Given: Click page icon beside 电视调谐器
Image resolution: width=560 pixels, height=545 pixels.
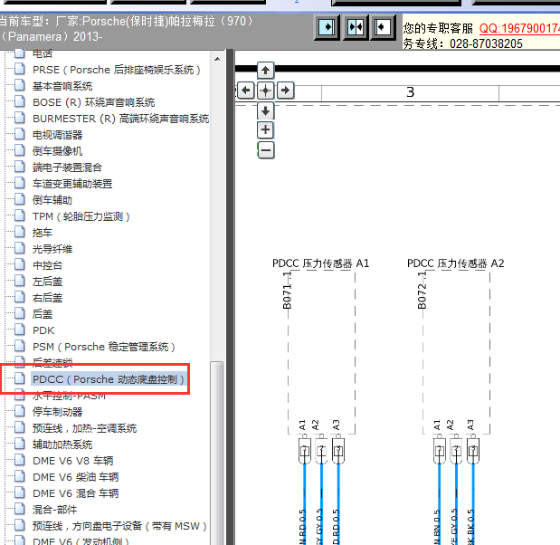Looking at the screenshot, I should click(x=20, y=134).
